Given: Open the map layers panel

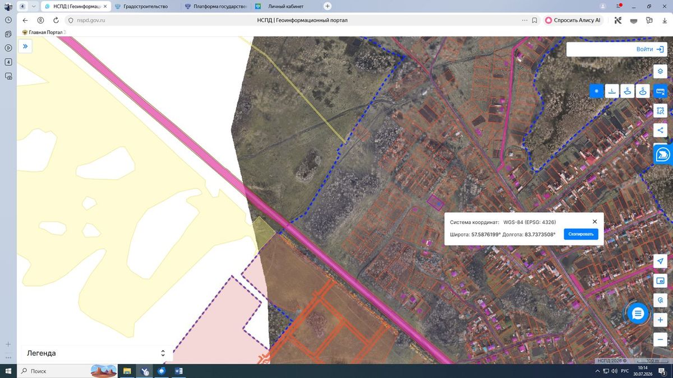Looking at the screenshot, I should 660,72.
